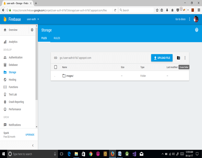Click the browser home icon

[172, 10]
